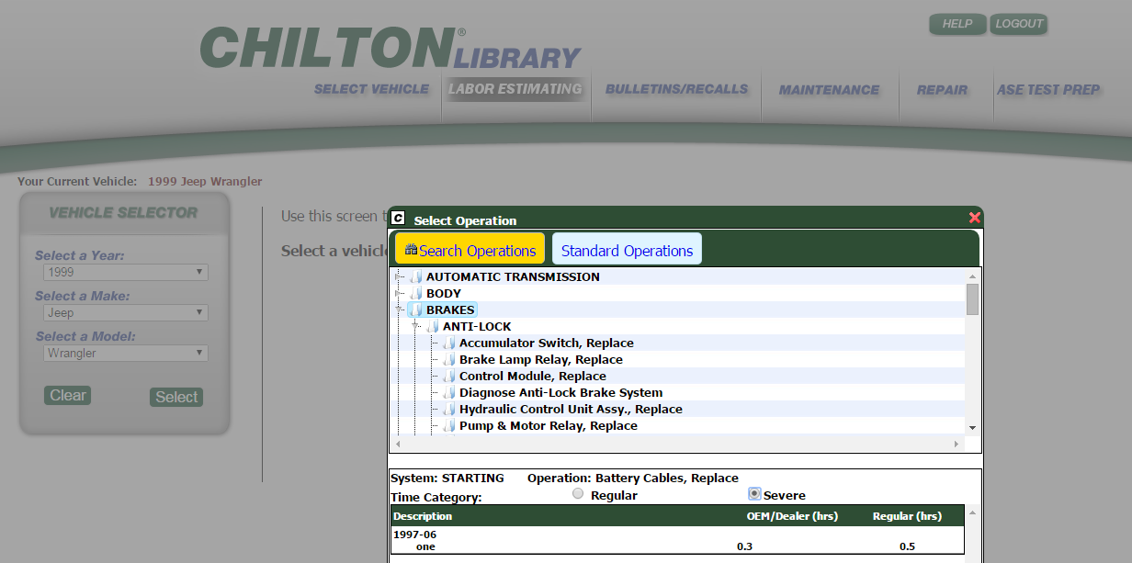Collapse the BRAKES tree node arrow
The image size is (1132, 563).
click(x=400, y=310)
